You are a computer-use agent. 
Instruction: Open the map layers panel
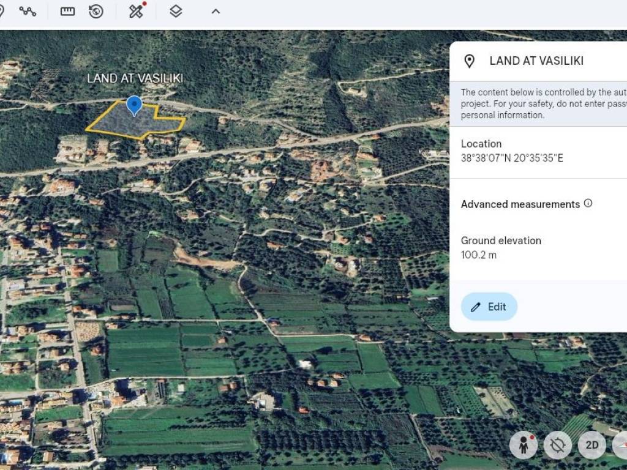[x=176, y=11]
